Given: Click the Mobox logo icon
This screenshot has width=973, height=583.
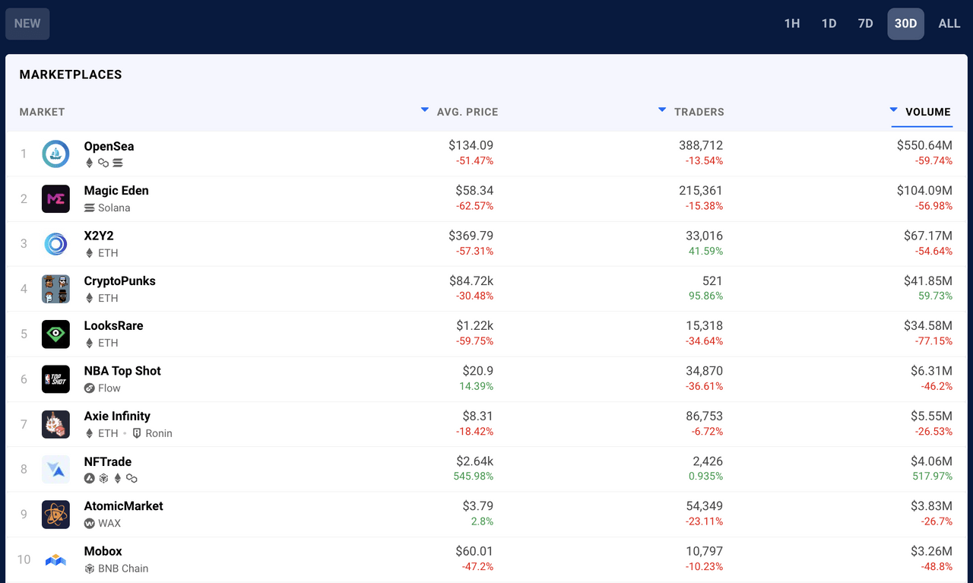Looking at the screenshot, I should [x=55, y=559].
